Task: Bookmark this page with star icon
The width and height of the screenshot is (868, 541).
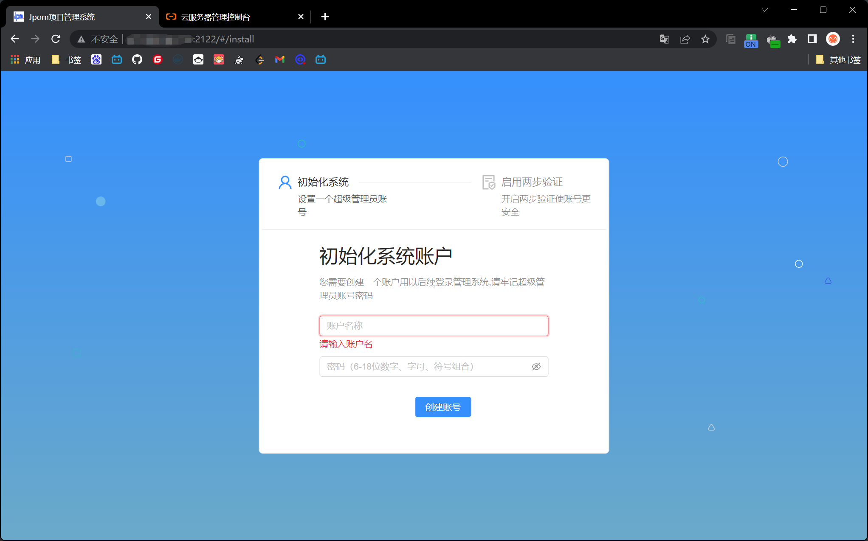Action: click(705, 39)
